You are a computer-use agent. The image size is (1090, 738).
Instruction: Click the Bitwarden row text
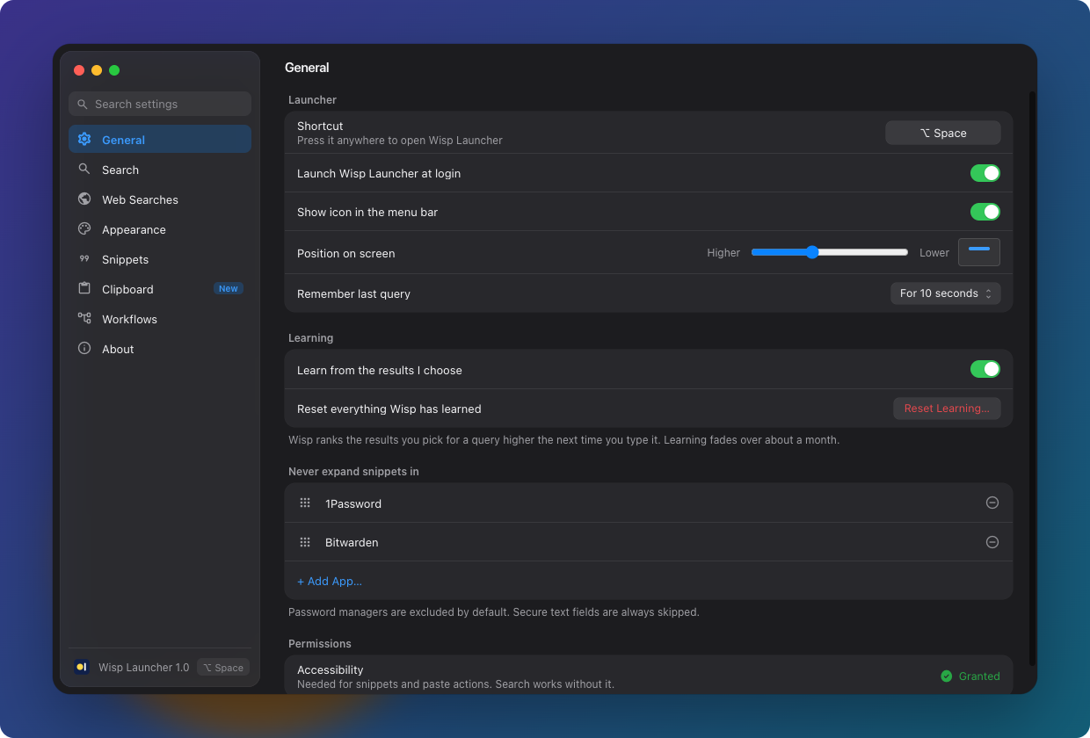352,542
